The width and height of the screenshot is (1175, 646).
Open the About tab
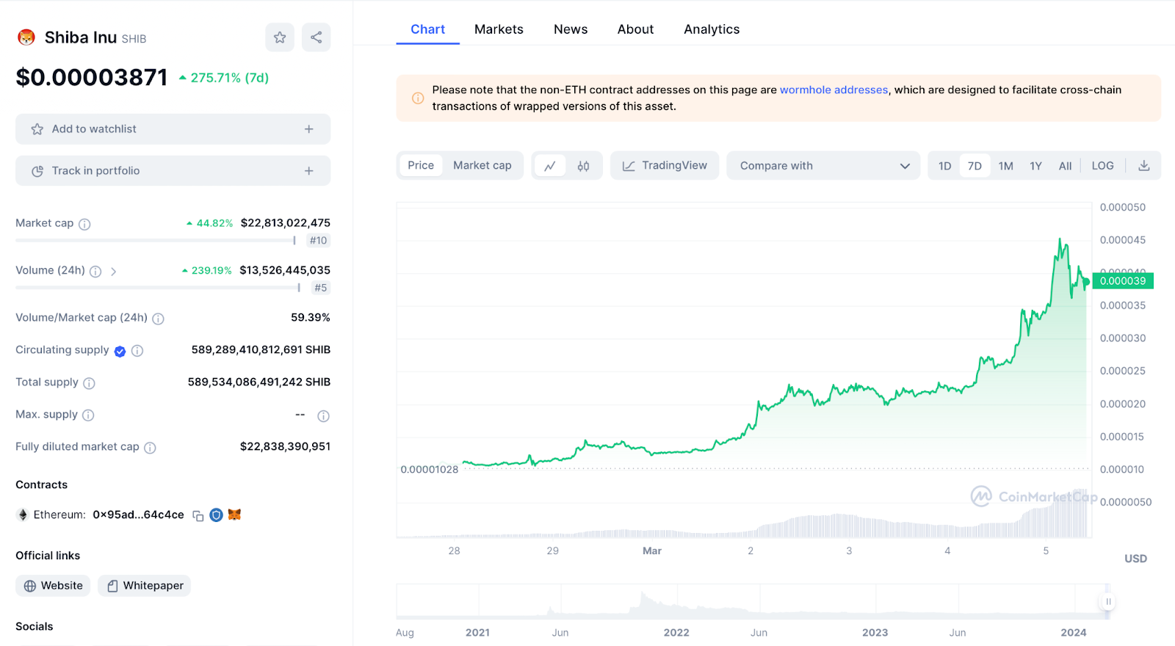[x=635, y=29]
